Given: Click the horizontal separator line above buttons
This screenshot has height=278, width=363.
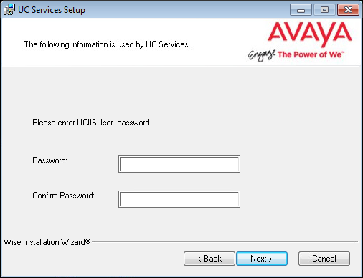Looking at the screenshot, I should tap(225, 242).
